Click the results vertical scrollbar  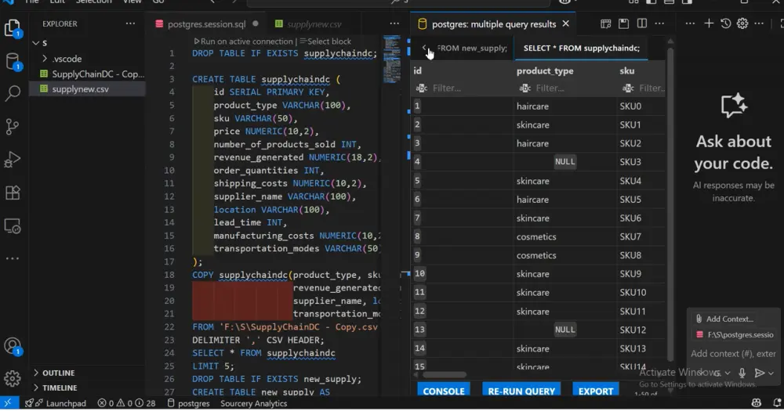pos(670,204)
